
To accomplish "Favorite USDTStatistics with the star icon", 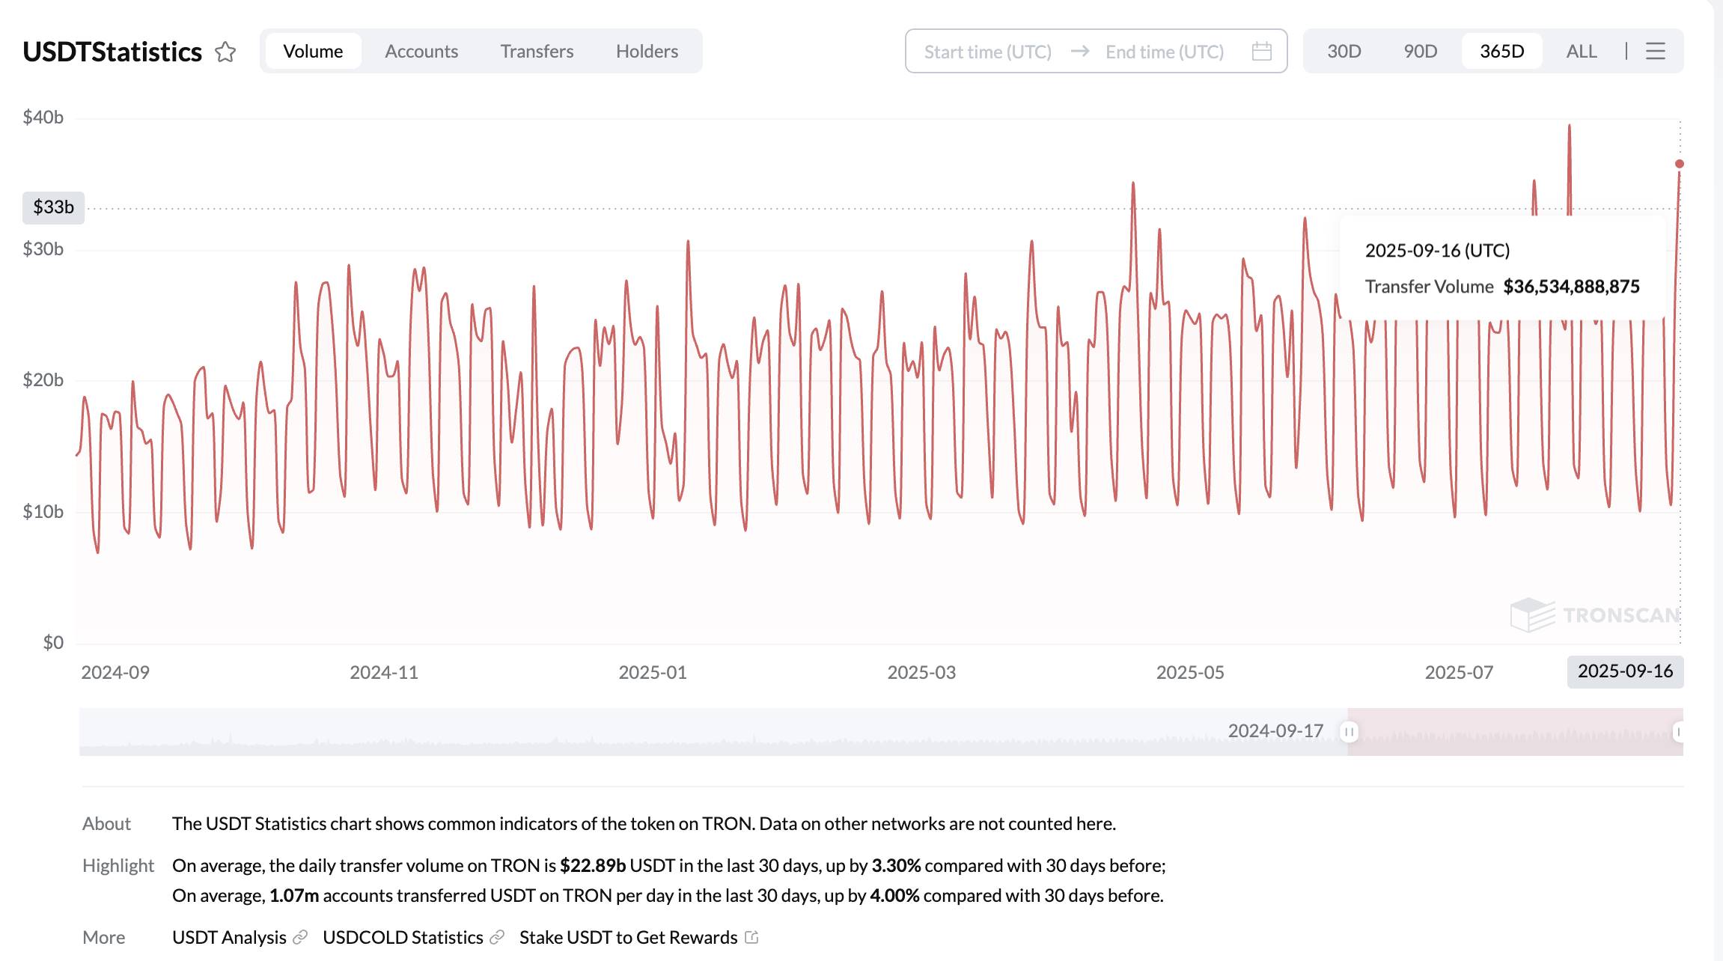I will pyautogui.click(x=225, y=52).
